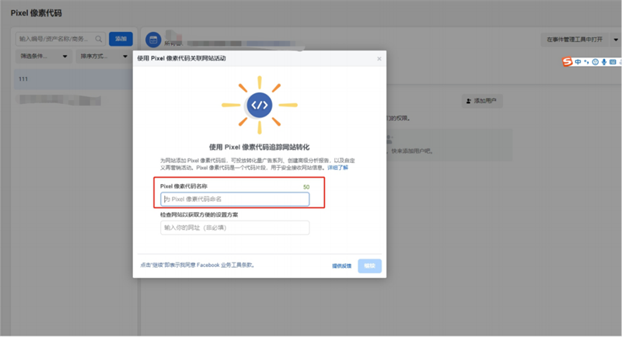622x337 pixels.
Task: Click the label 检查网站以获取方便的设置方案
Action: [x=199, y=214]
